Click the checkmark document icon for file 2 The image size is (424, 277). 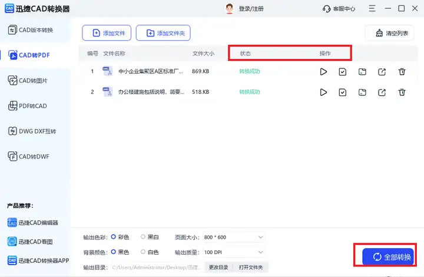tap(343, 93)
